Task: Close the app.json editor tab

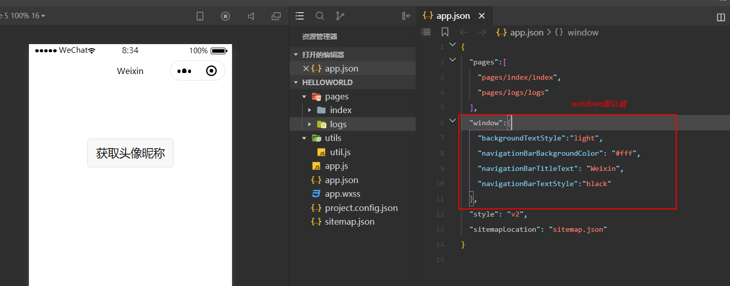Action: (x=482, y=16)
